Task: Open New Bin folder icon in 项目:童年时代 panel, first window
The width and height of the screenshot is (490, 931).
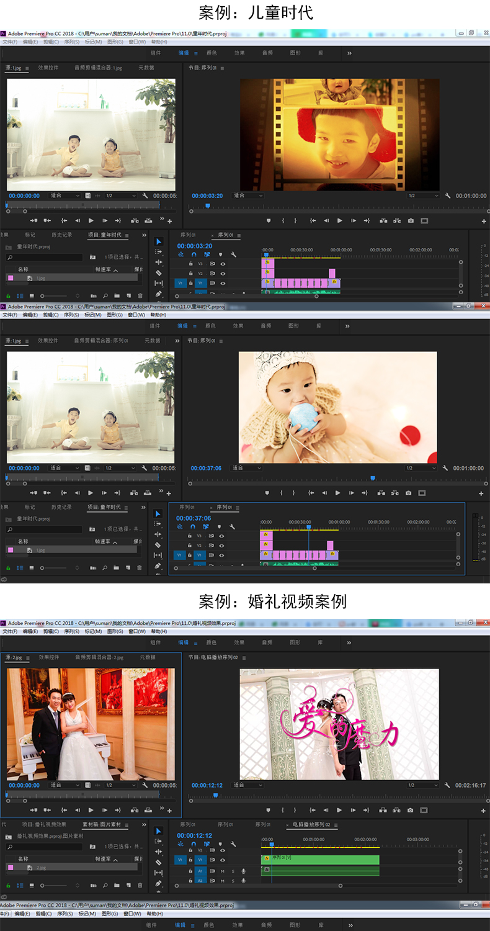Action: tap(118, 297)
